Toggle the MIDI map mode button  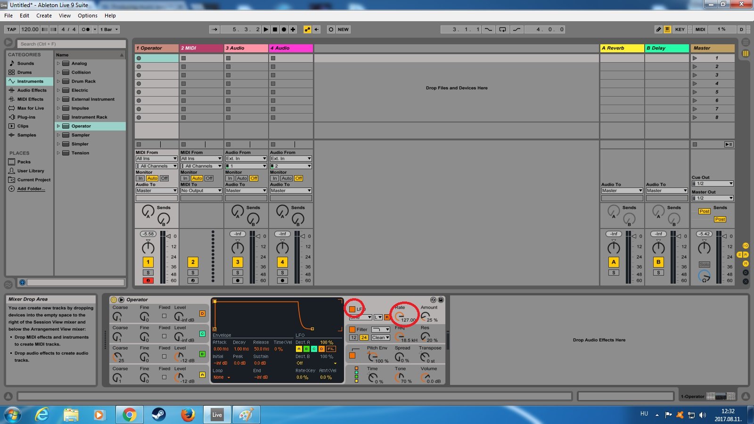700,29
